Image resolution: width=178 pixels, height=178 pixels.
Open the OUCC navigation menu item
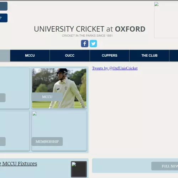pos(70,56)
